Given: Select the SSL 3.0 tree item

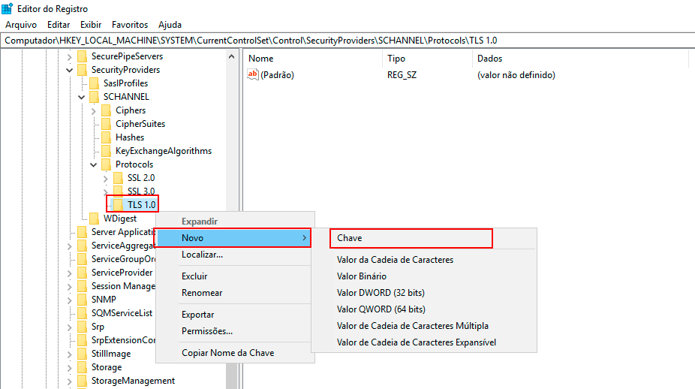Looking at the screenshot, I should pos(141,191).
